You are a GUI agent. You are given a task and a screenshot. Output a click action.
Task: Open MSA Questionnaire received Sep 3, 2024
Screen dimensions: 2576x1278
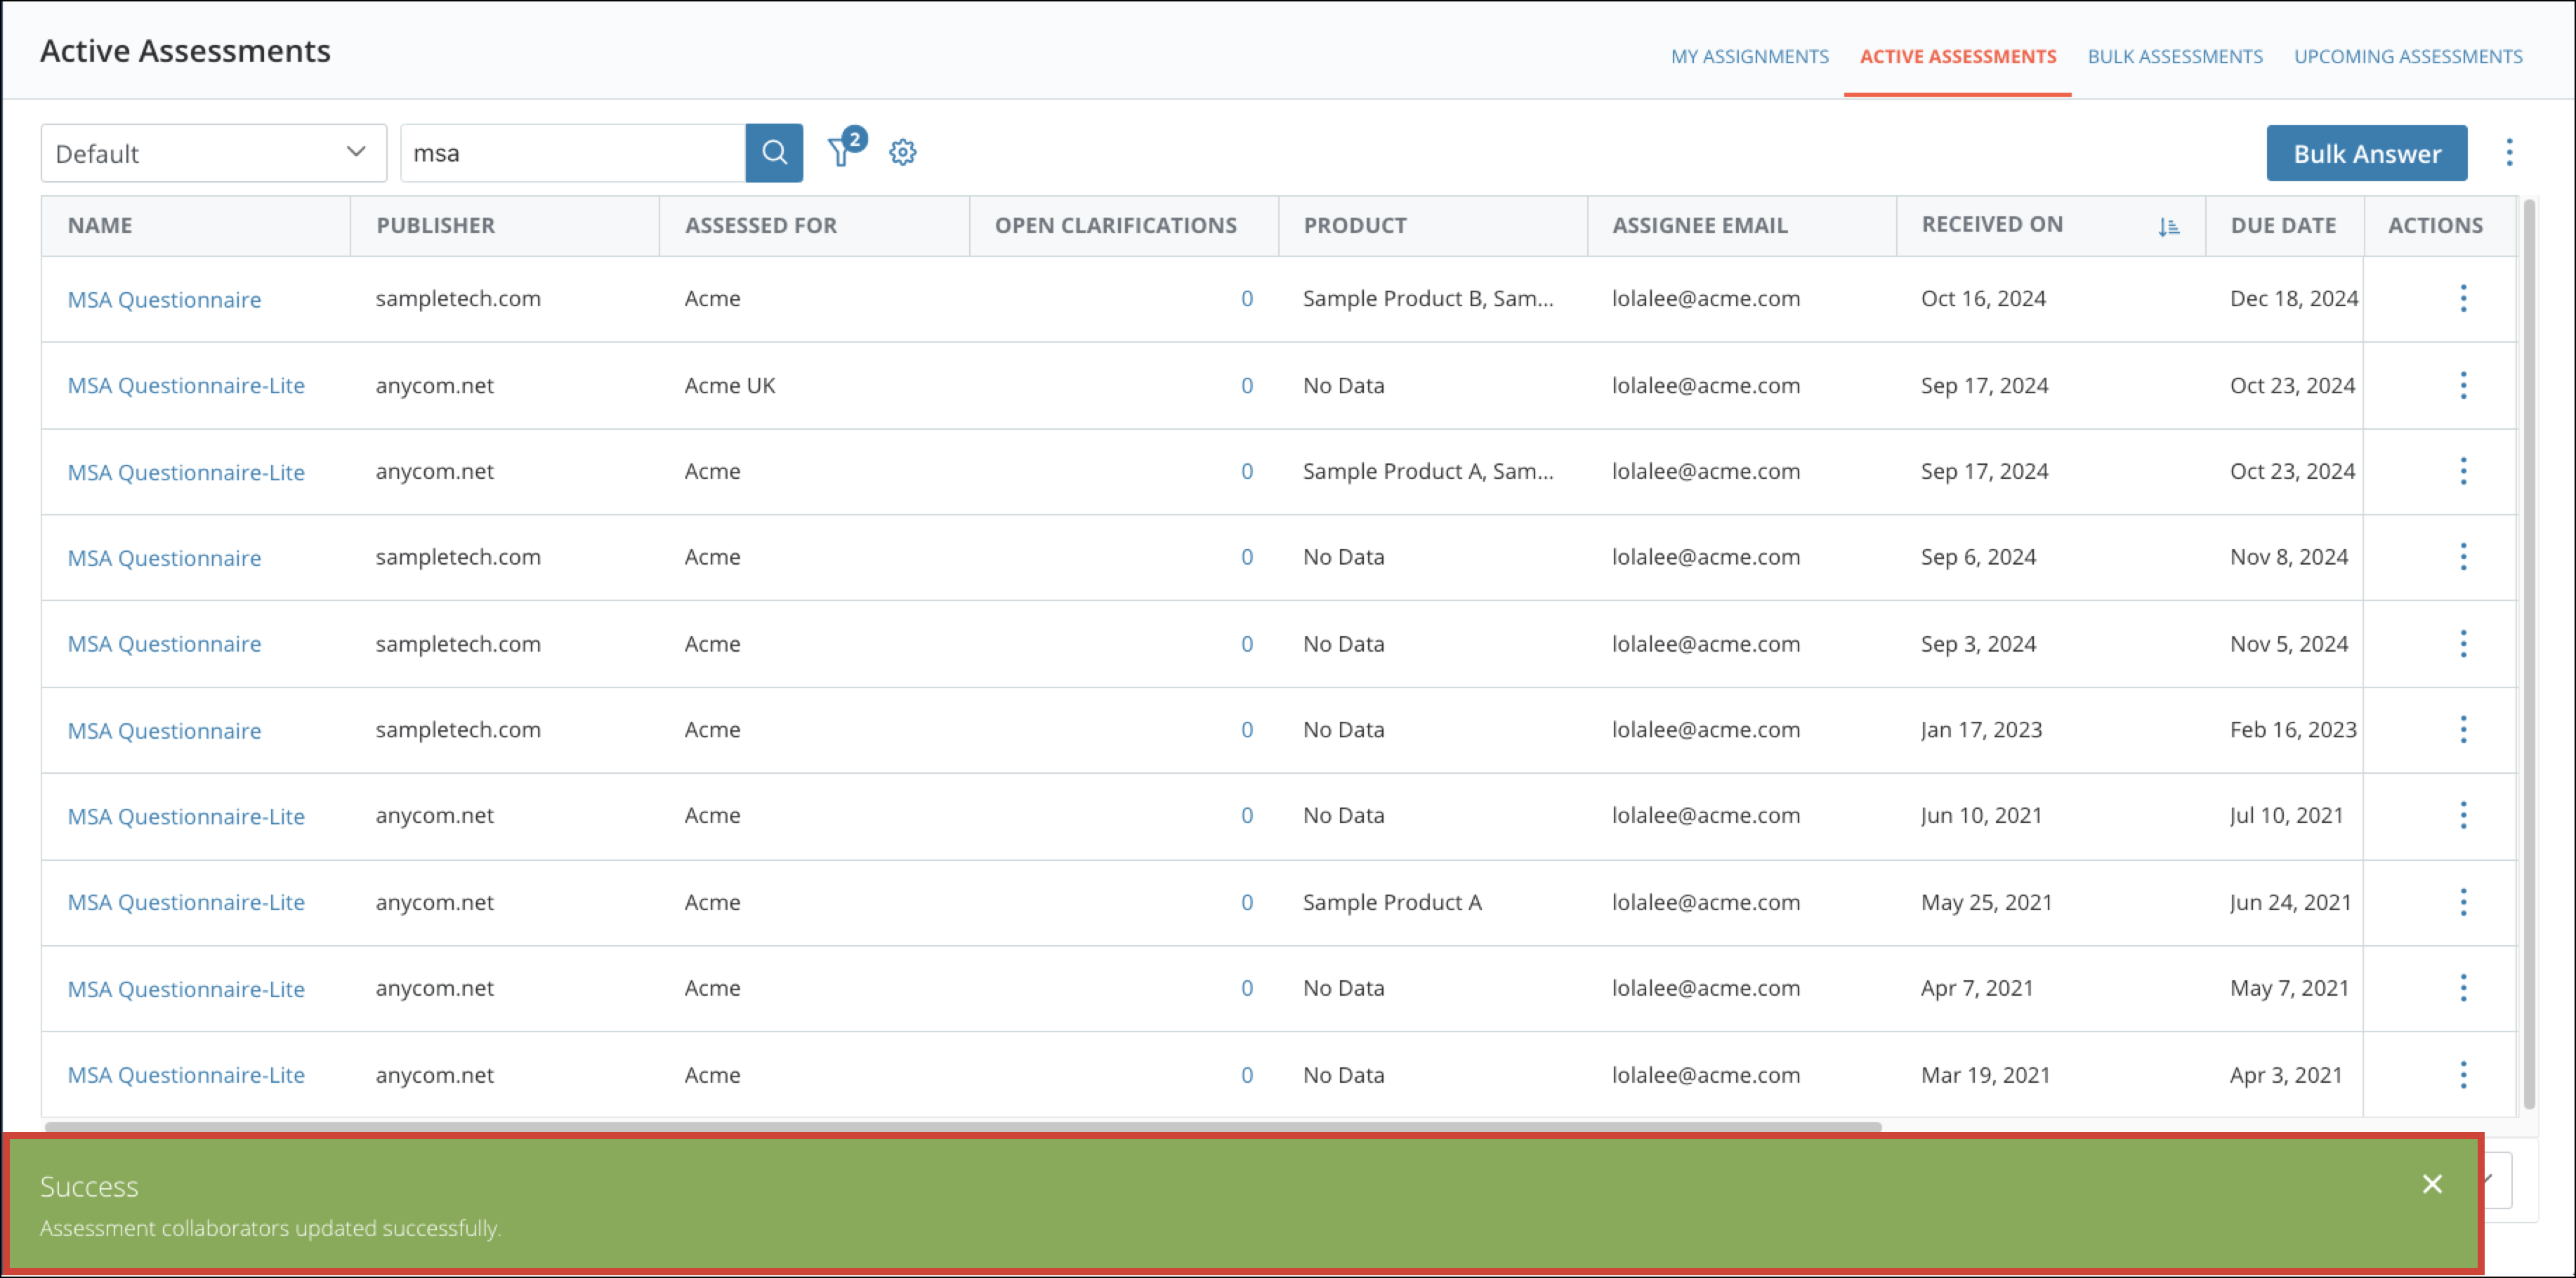164,644
